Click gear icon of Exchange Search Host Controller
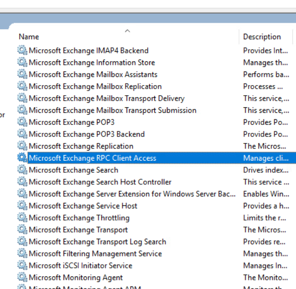 pyautogui.click(x=22, y=182)
